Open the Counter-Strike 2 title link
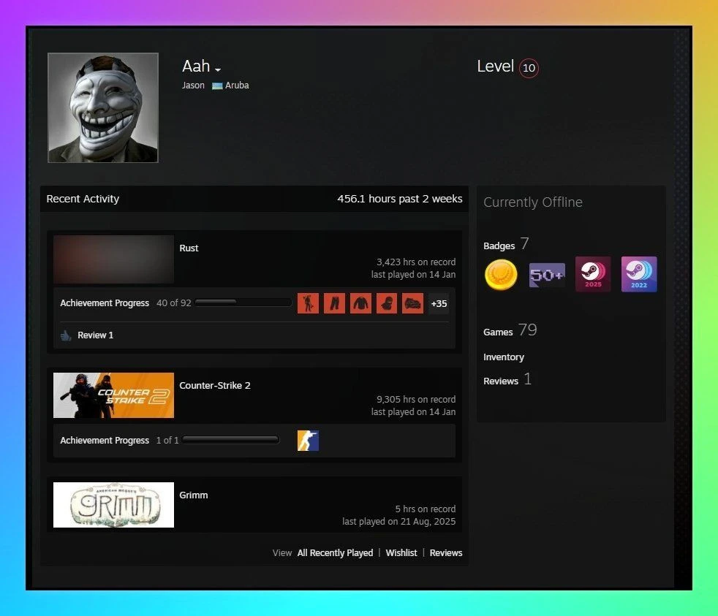718x616 pixels. [x=215, y=385]
